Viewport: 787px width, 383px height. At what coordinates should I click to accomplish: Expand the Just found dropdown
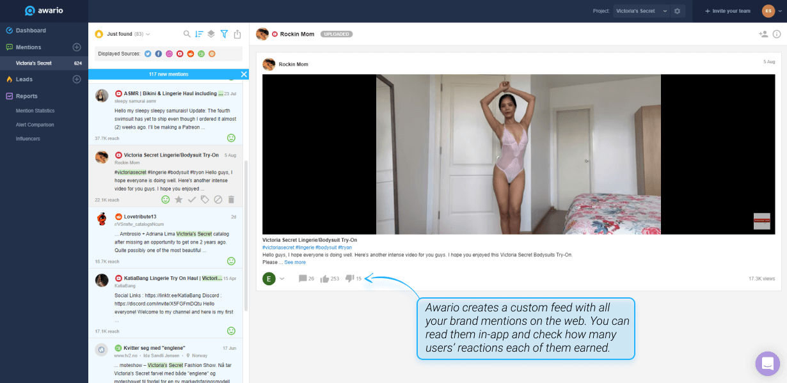129,34
